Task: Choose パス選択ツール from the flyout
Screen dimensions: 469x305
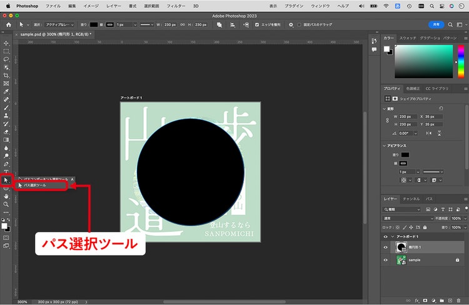Action: point(41,186)
